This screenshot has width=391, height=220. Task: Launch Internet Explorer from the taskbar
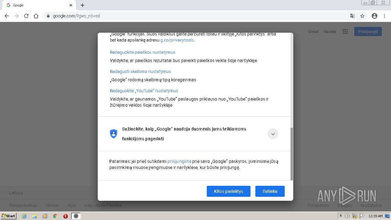[24, 216]
